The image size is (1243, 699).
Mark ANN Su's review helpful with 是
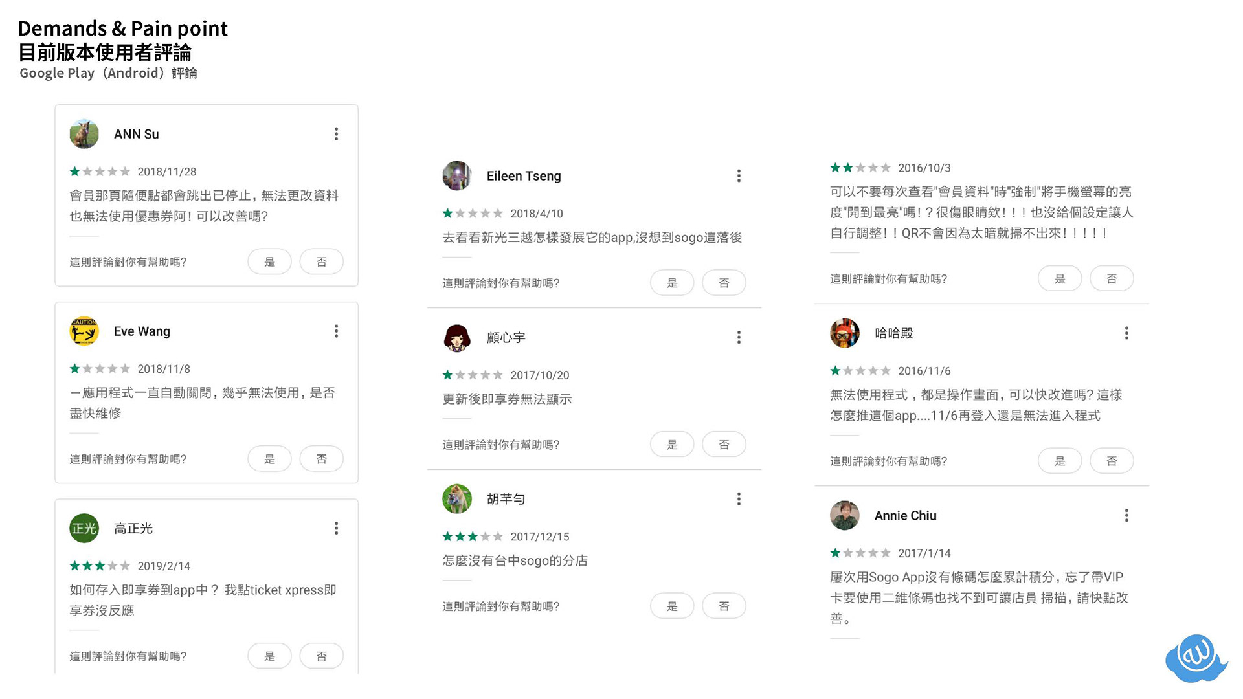(x=270, y=261)
